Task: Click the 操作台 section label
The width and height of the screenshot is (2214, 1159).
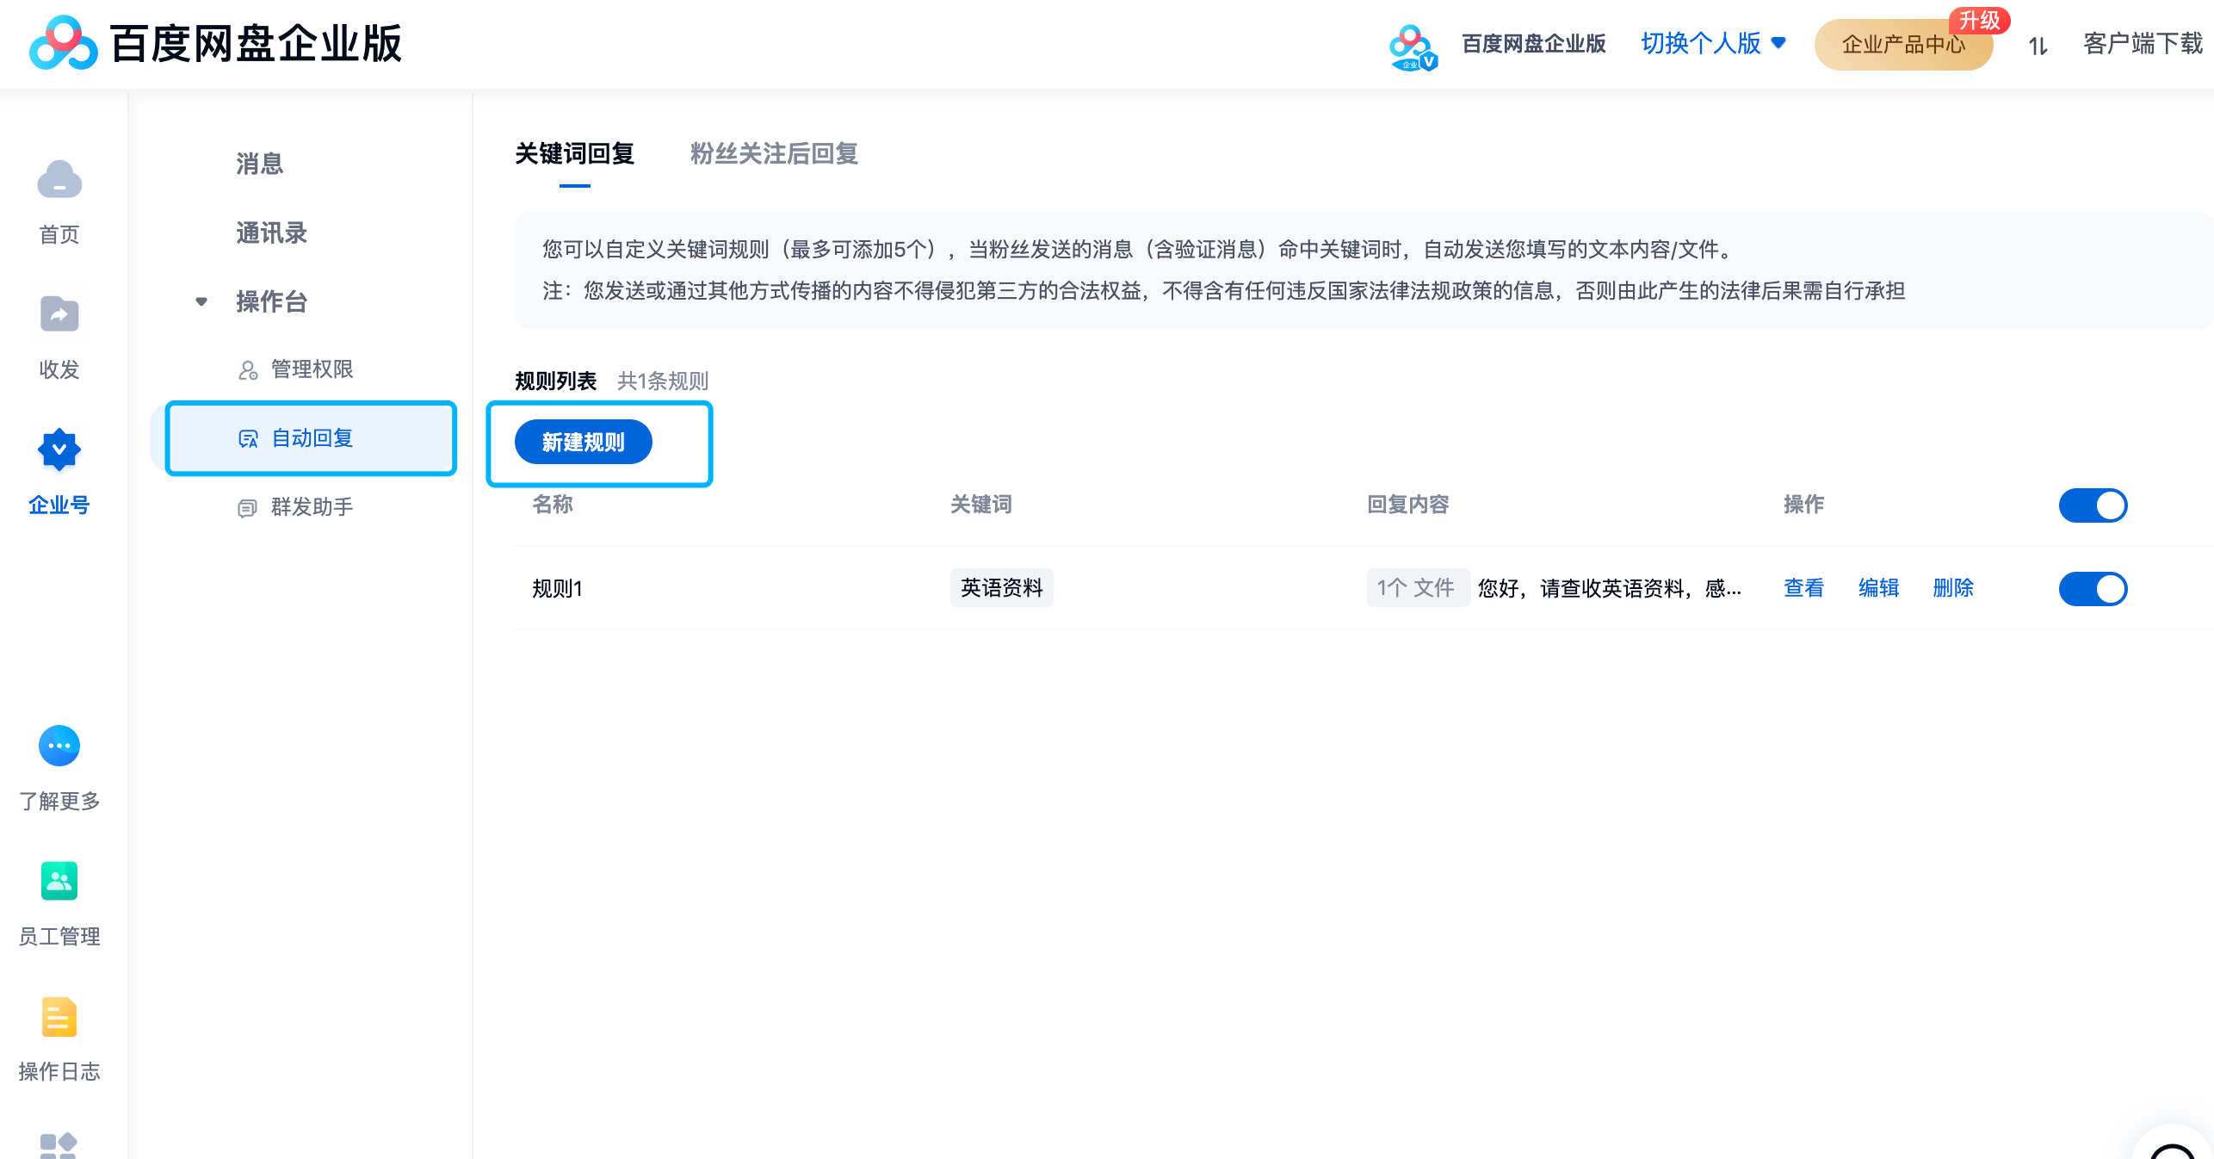Action: coord(271,301)
